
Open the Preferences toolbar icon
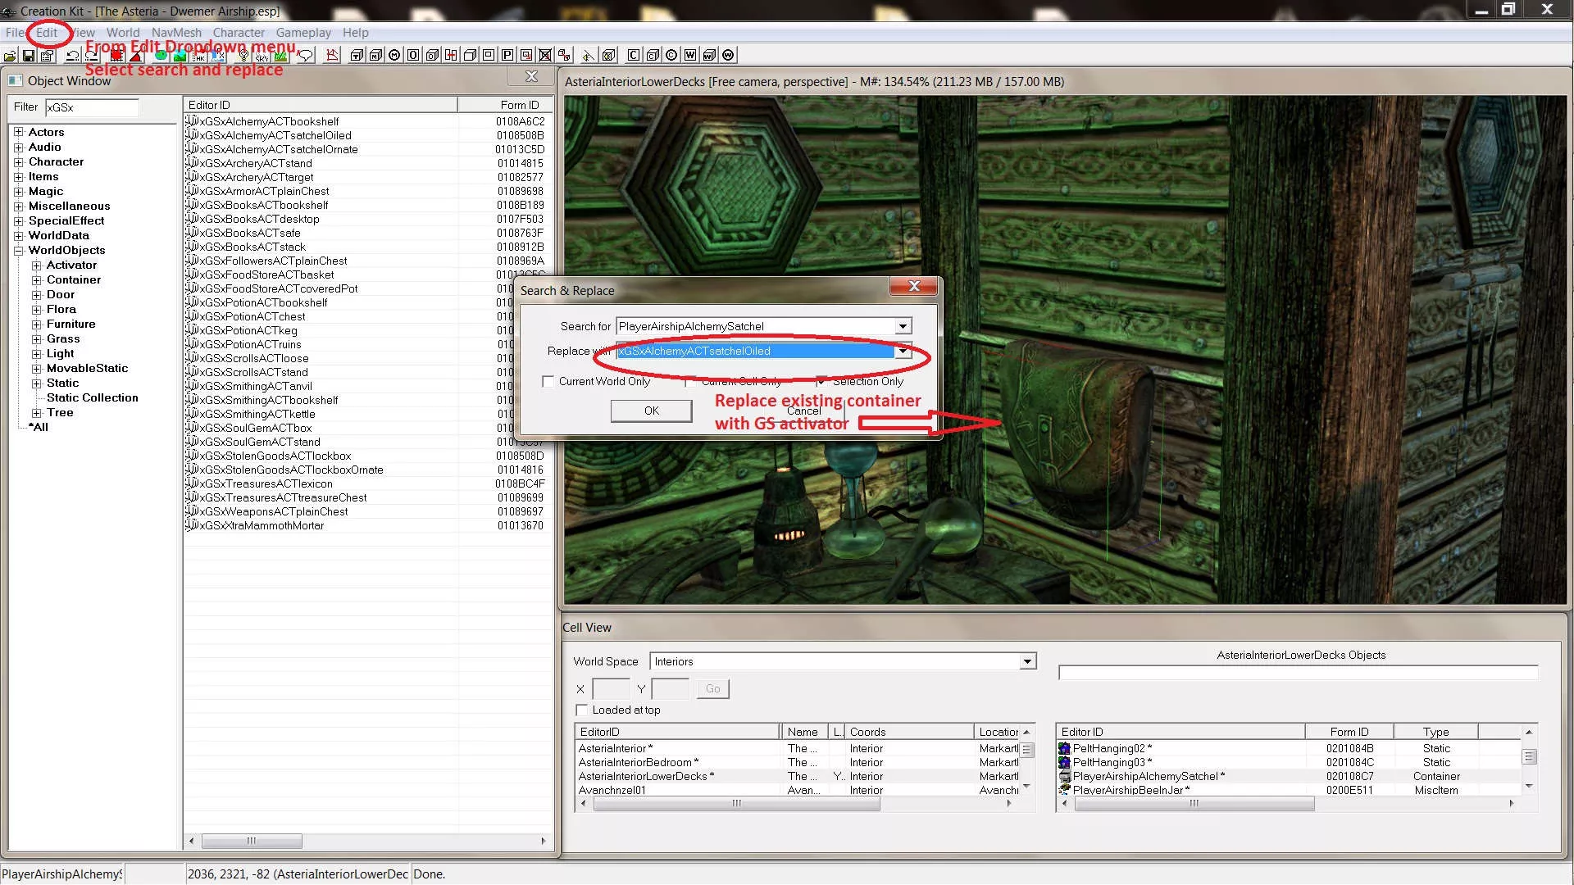(x=47, y=56)
